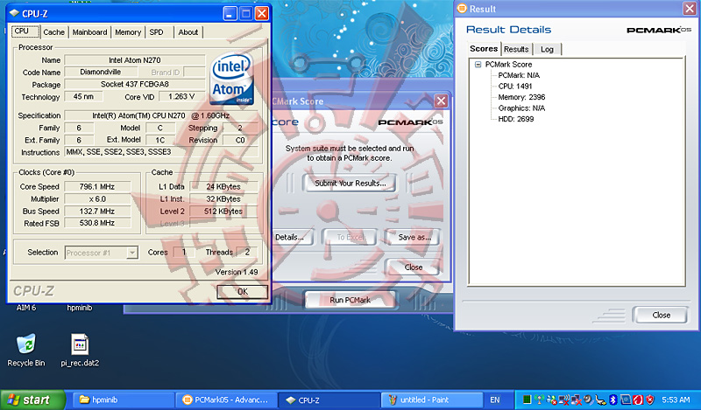Click the EN language bar indicator
701x410 pixels.
pyautogui.click(x=495, y=400)
